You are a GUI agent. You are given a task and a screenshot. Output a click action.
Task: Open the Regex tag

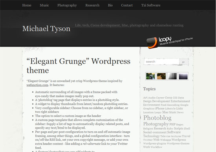coord(179,125)
